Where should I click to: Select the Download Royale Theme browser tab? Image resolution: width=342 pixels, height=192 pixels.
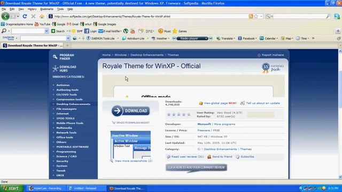(33, 45)
